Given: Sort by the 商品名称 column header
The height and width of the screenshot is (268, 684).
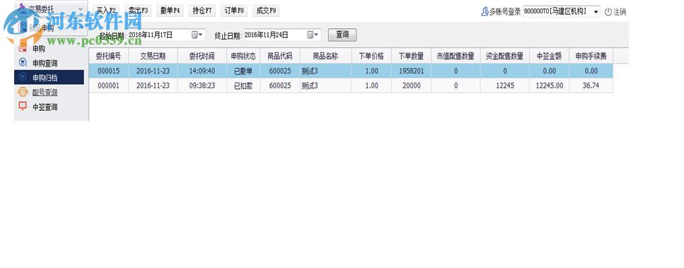Looking at the screenshot, I should 325,56.
